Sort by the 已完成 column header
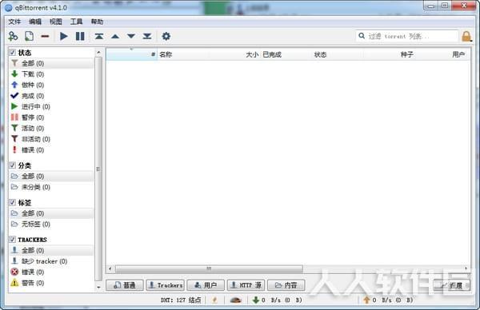The height and width of the screenshot is (310, 480). (x=286, y=54)
